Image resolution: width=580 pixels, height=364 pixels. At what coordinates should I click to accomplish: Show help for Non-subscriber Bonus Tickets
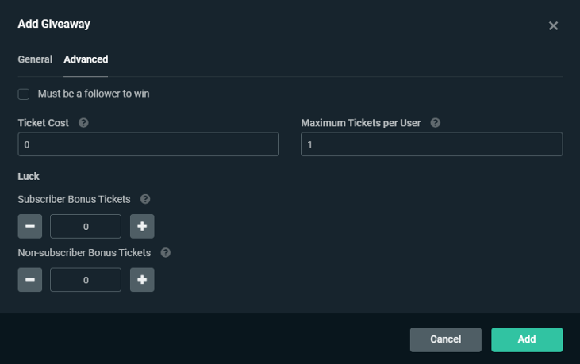pyautogui.click(x=166, y=253)
